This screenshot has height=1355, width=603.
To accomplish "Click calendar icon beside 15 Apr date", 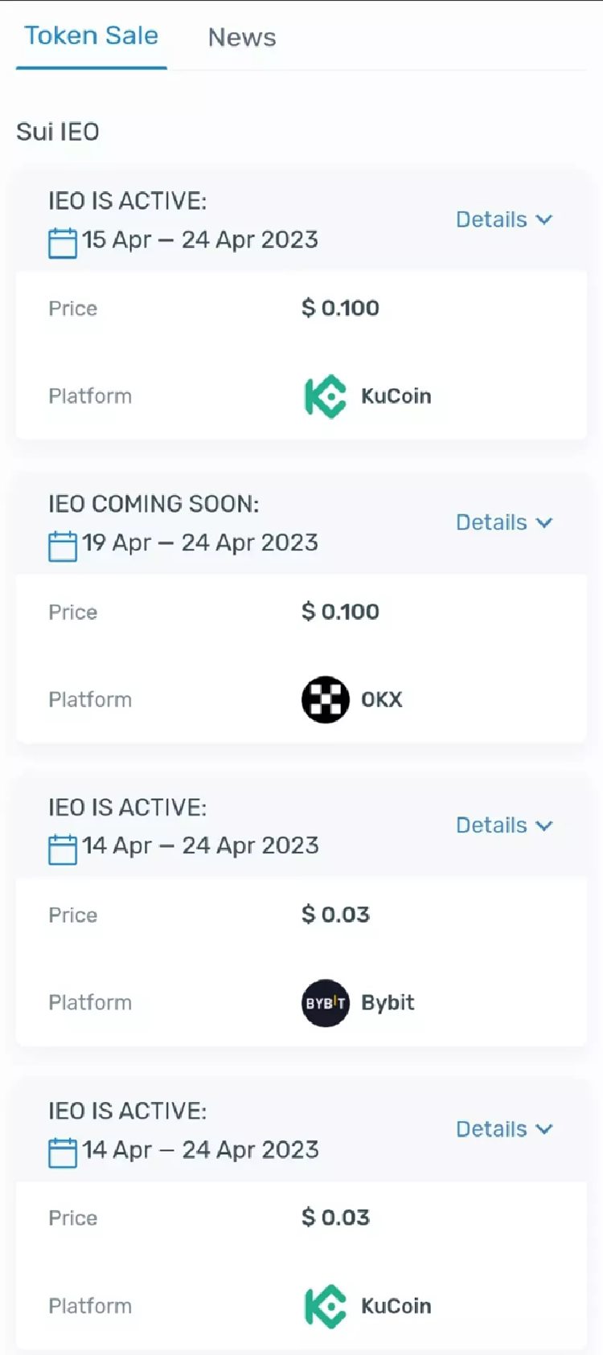I will click(63, 243).
